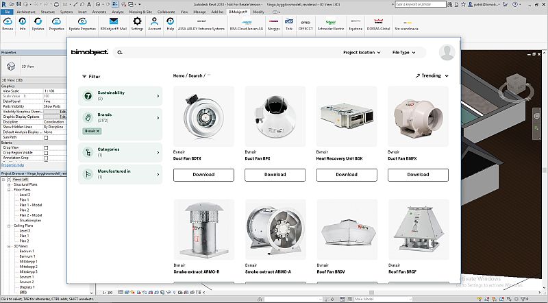The image size is (548, 303).
Task: Download the Duct Fan BMFX
Action: click(418, 175)
